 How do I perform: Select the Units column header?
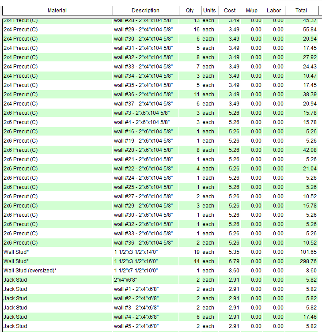click(210, 11)
